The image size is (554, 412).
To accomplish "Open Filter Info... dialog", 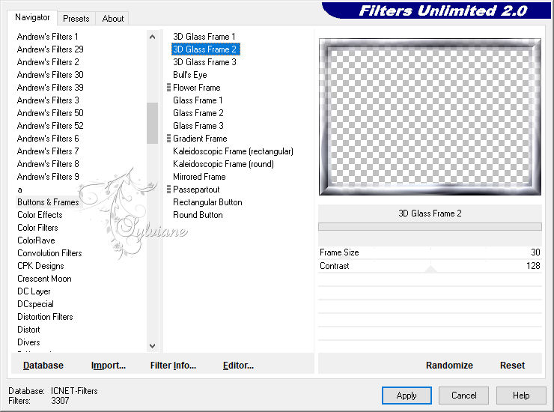I will point(173,366).
